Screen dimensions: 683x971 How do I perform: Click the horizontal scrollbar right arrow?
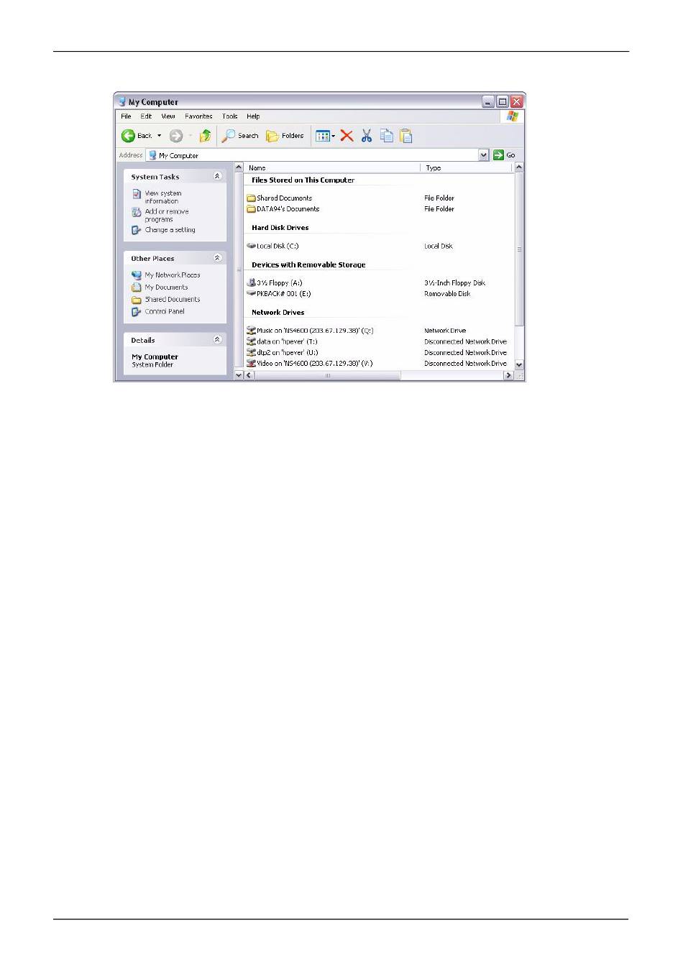click(508, 375)
